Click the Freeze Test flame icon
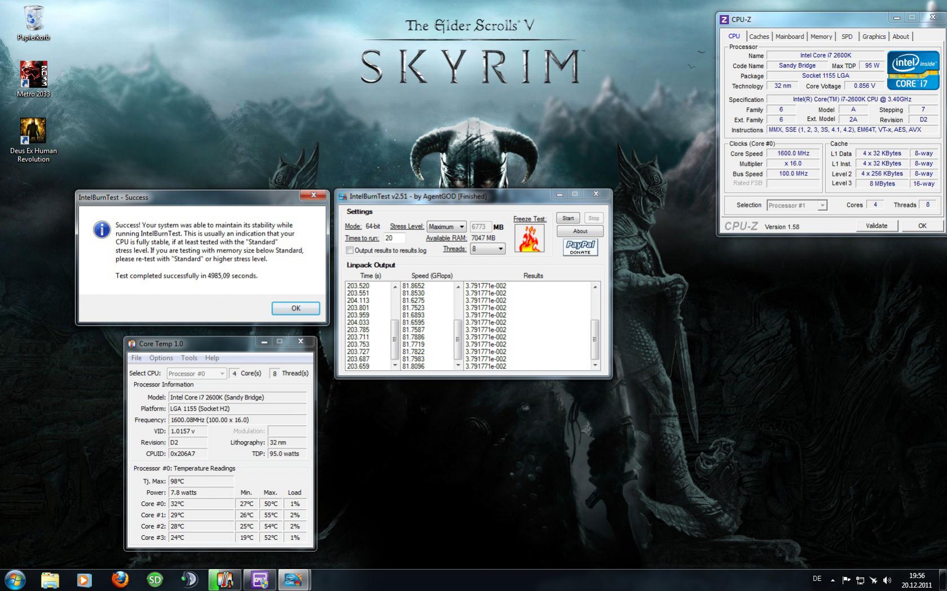 click(x=529, y=238)
